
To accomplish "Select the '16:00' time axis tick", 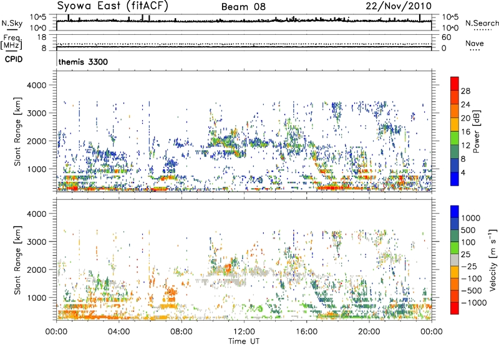I will [306, 332].
